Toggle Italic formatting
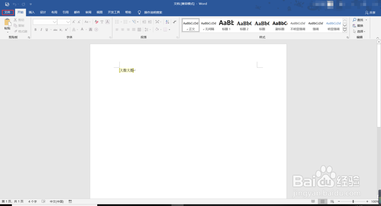Screen dimensions: 381x206 click(41, 30)
